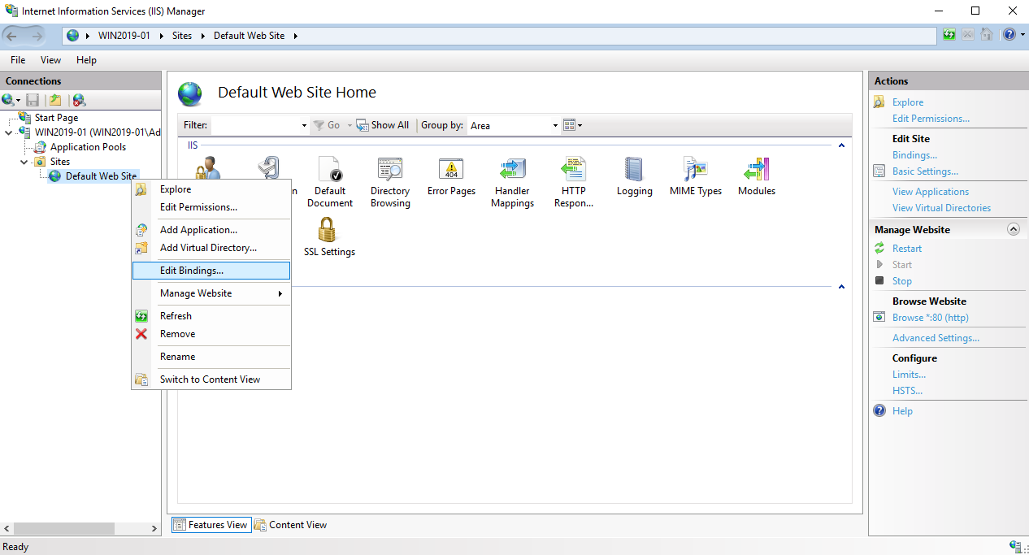The width and height of the screenshot is (1029, 555).
Task: Click the Help question mark icon in top toolbar
Action: point(1009,34)
